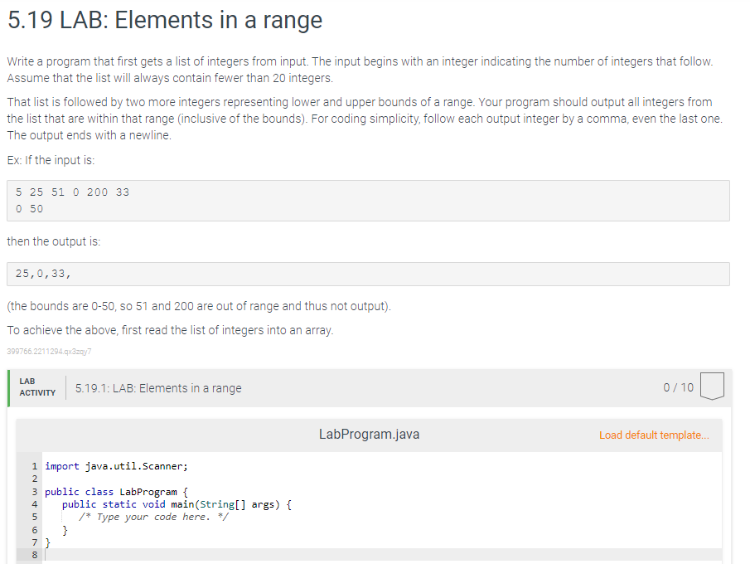Click the LAB ACTIVITY label
The height and width of the screenshot is (564, 750).
[x=37, y=387]
